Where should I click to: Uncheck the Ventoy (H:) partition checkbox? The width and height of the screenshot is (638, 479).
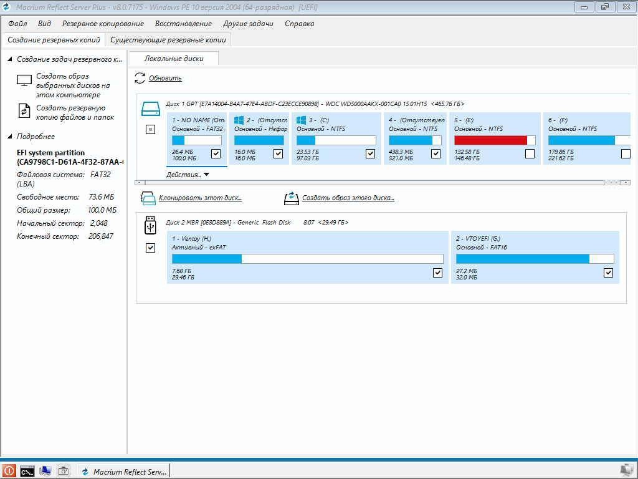click(437, 273)
